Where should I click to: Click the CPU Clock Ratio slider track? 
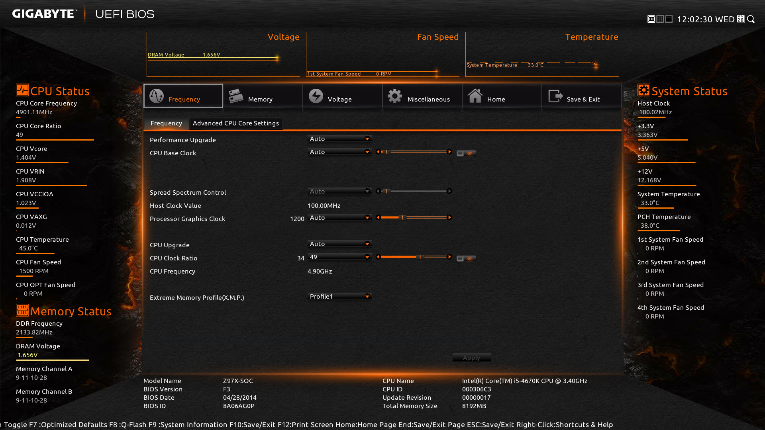pyautogui.click(x=414, y=257)
